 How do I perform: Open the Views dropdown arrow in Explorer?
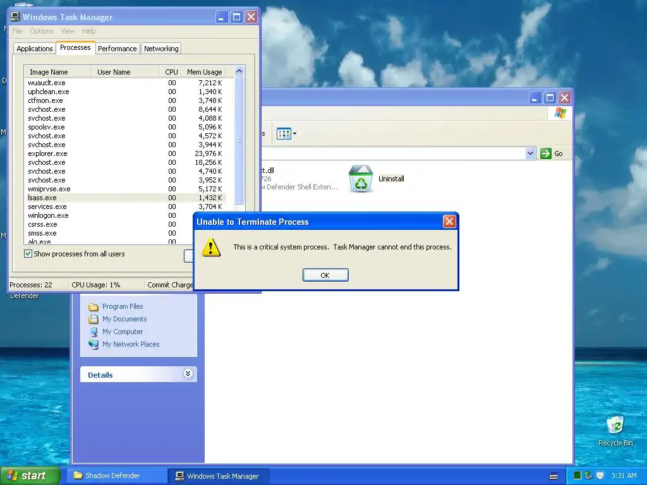tap(294, 134)
